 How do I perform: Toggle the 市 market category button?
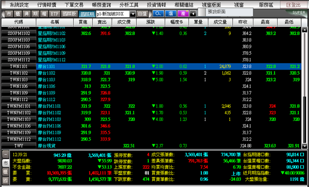(9, 14)
